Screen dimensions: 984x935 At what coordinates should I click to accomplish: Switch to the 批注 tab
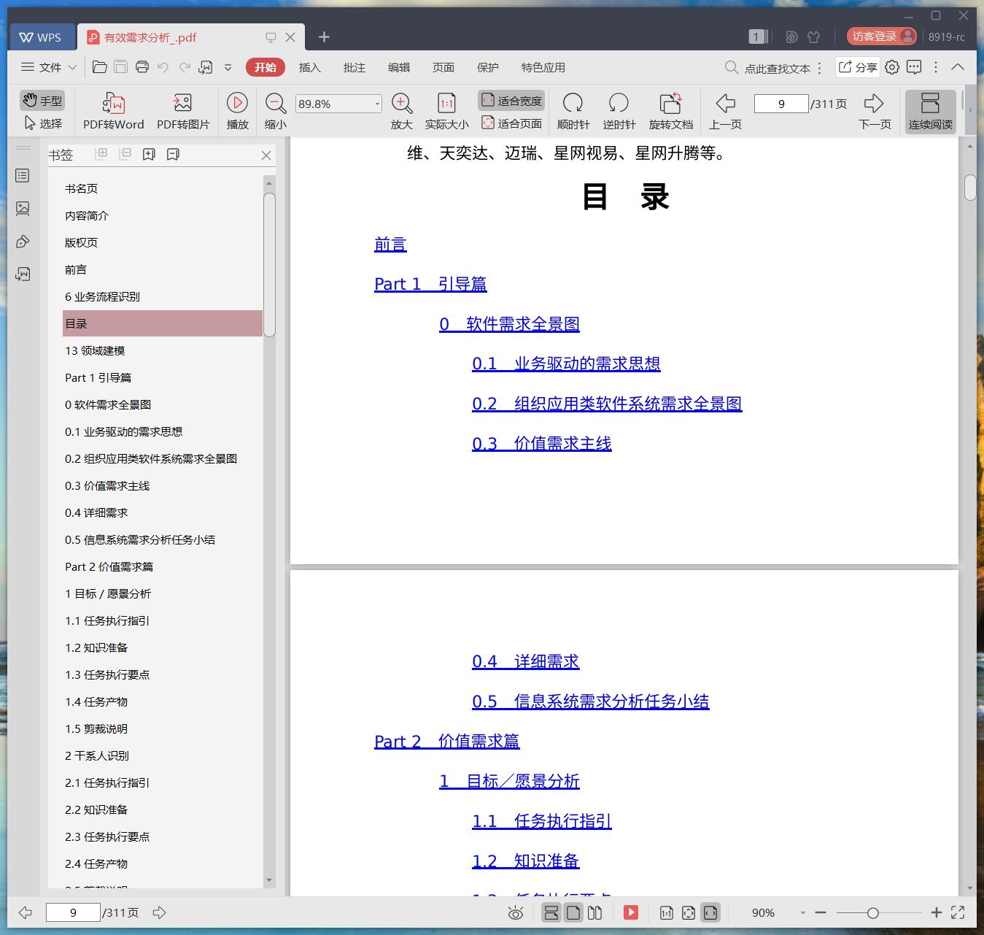[354, 67]
